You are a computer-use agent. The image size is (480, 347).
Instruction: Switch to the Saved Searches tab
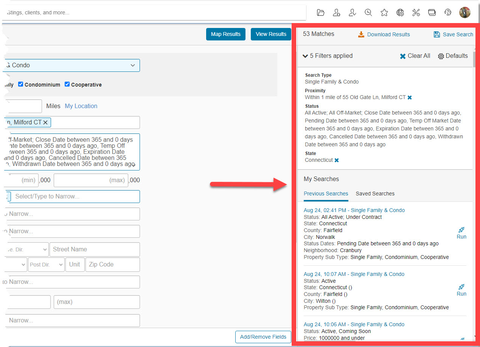point(375,194)
